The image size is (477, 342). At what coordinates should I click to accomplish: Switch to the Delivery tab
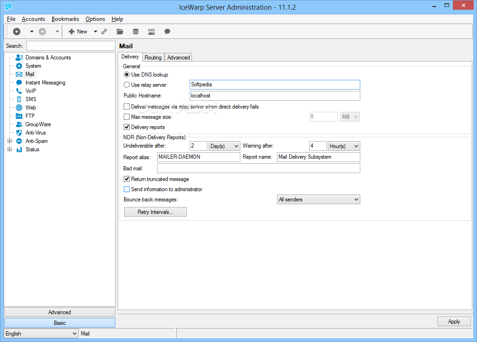pos(130,57)
